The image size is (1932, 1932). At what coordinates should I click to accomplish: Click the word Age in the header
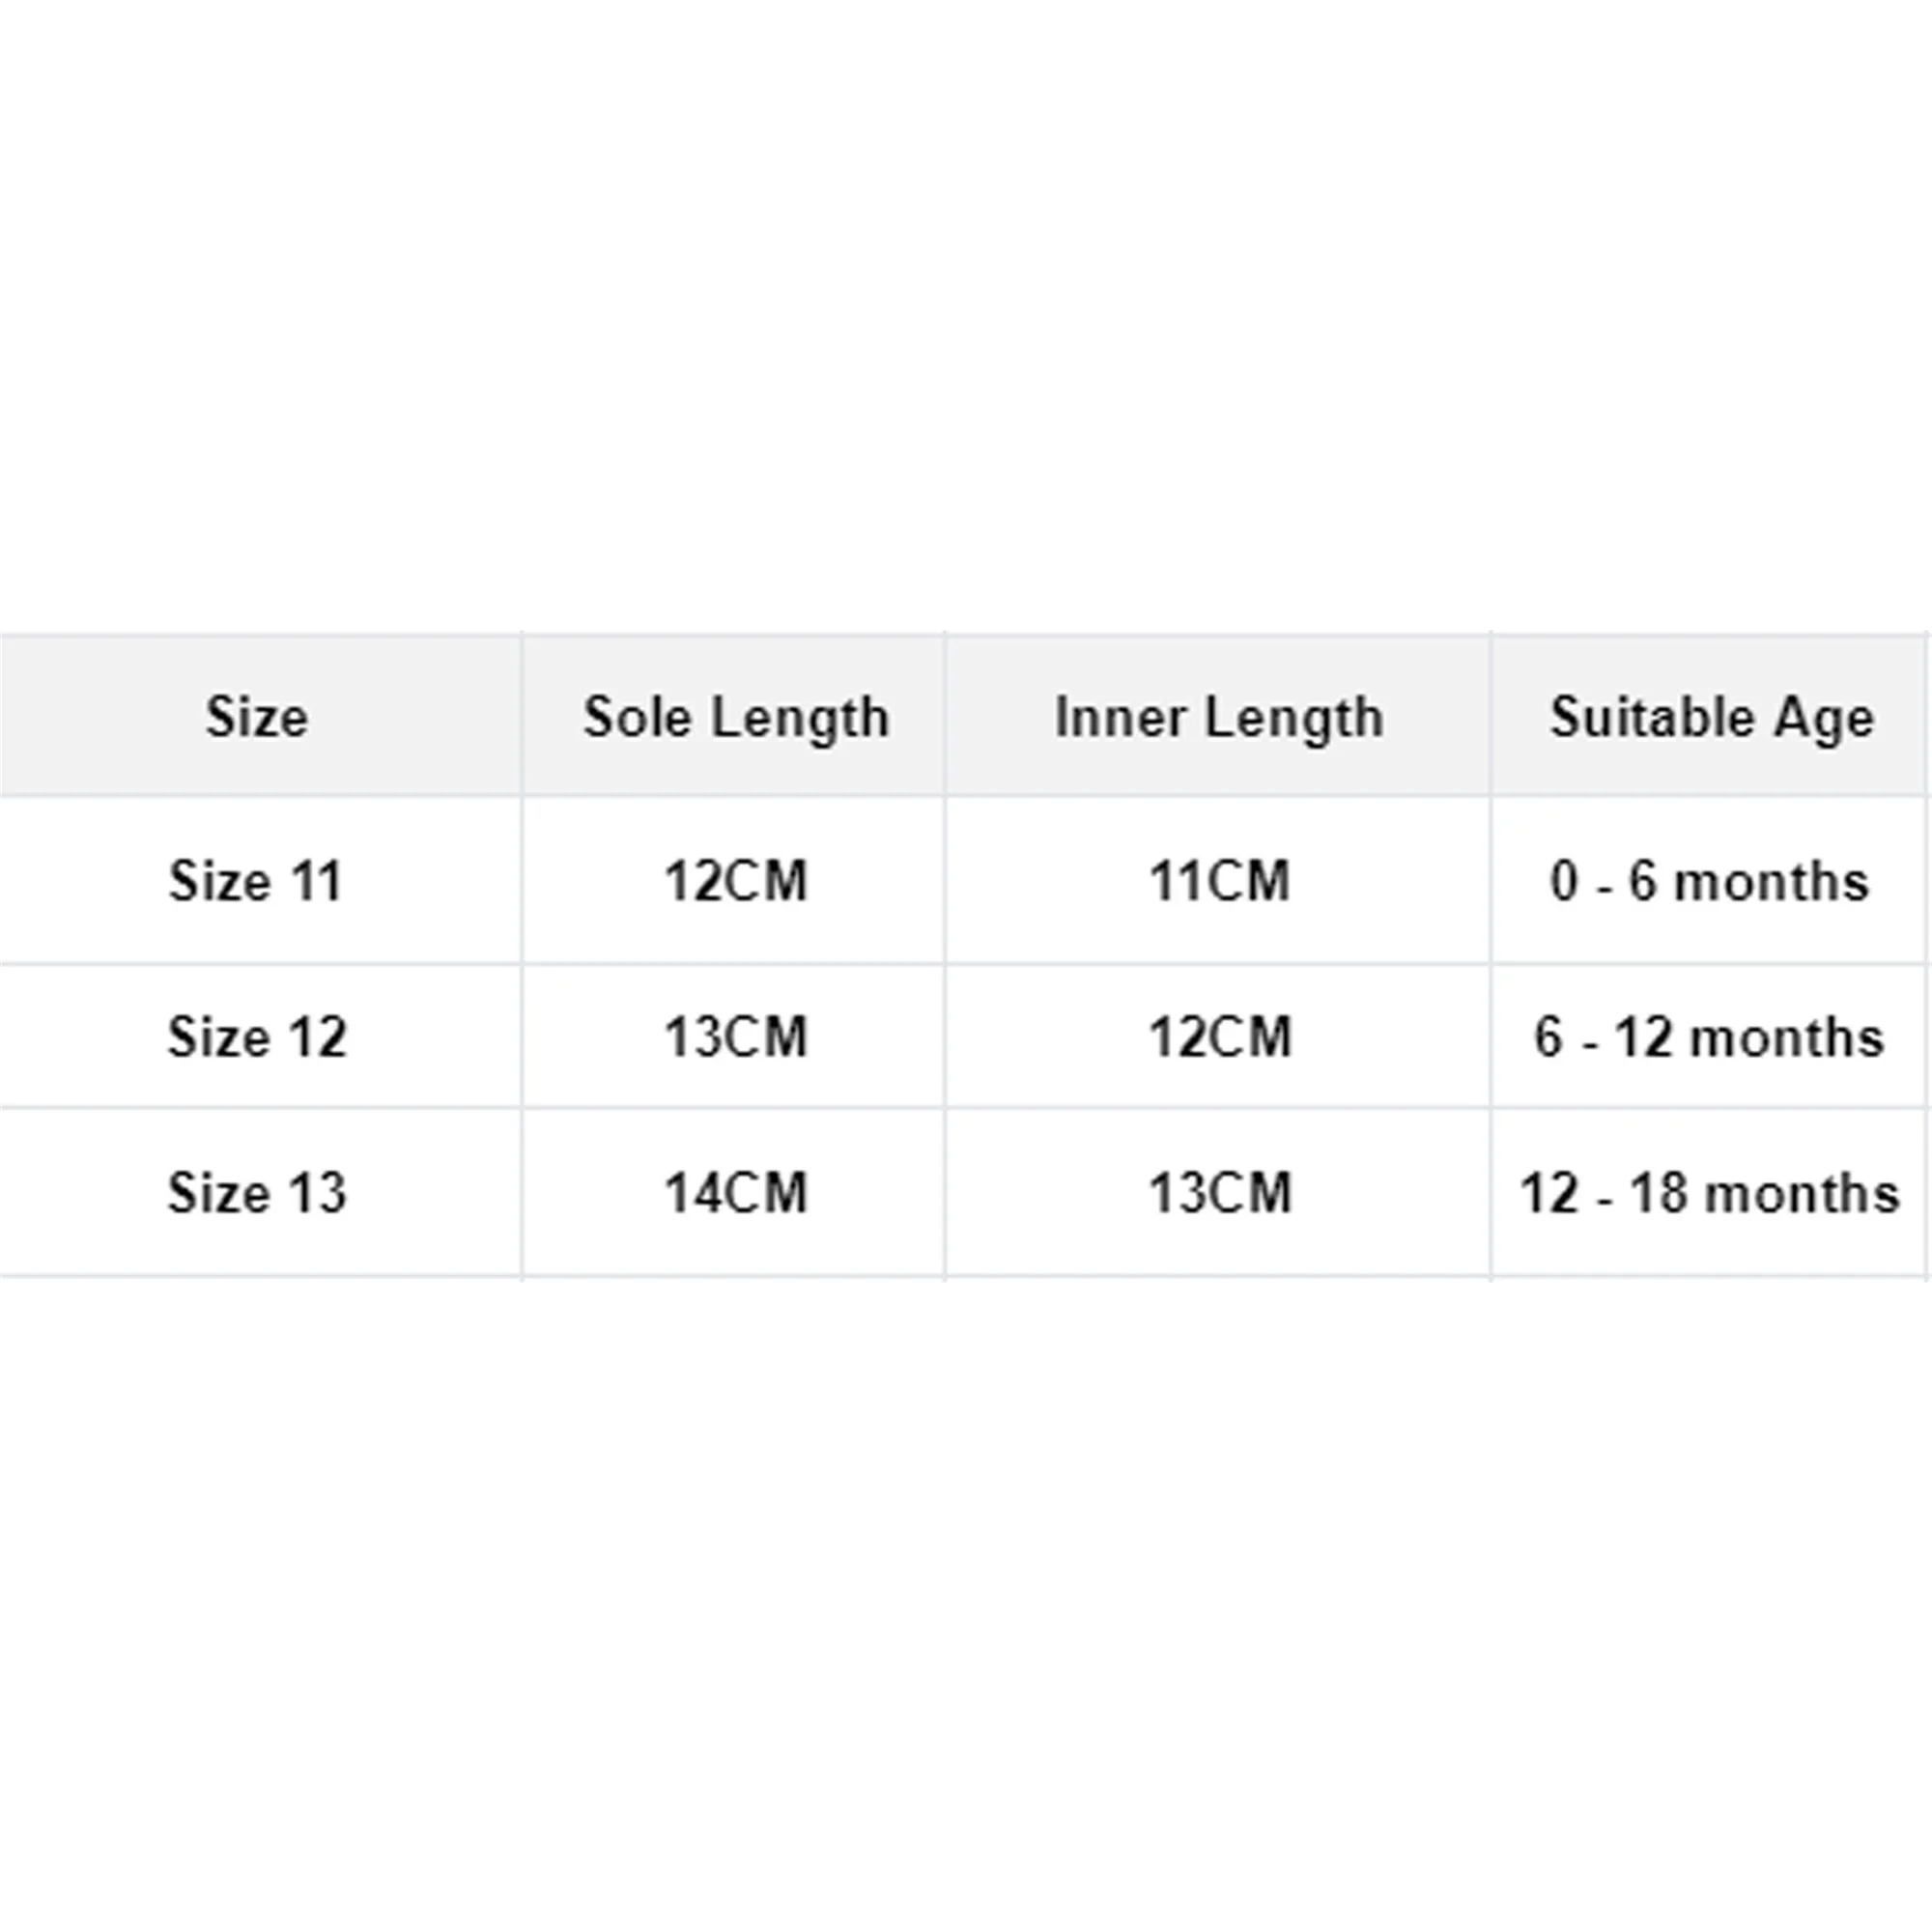pyautogui.click(x=1824, y=719)
